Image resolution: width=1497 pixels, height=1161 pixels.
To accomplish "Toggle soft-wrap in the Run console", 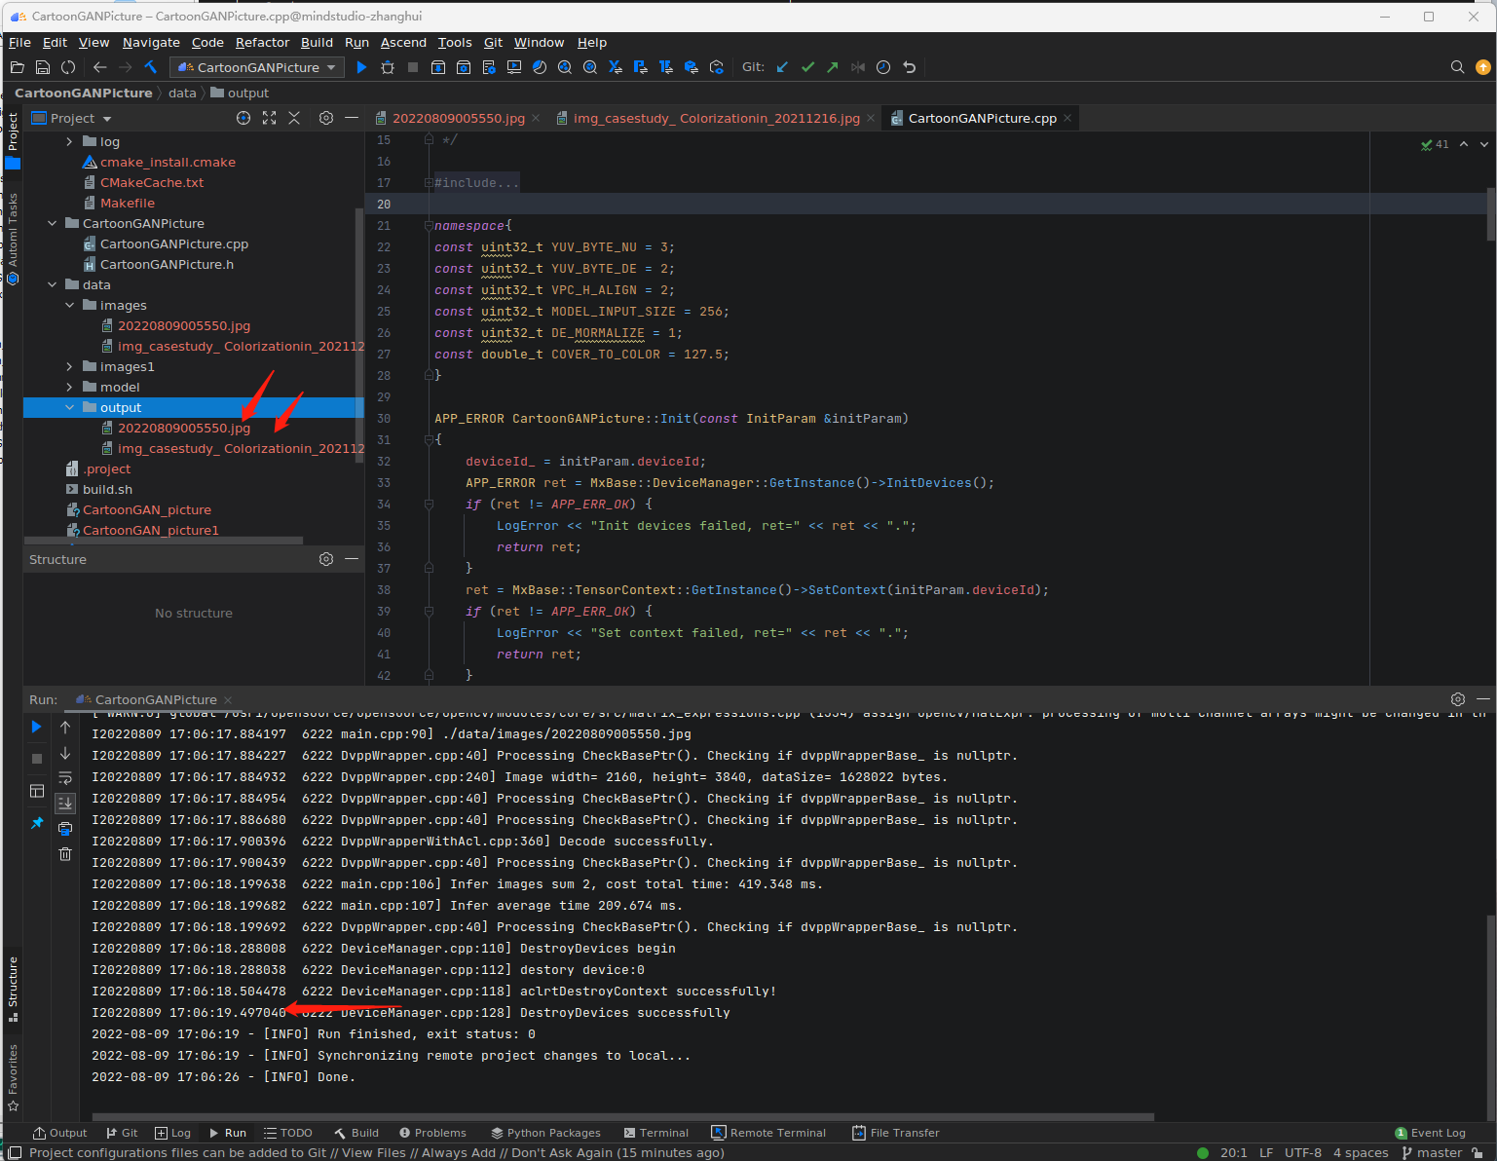I will (x=65, y=778).
